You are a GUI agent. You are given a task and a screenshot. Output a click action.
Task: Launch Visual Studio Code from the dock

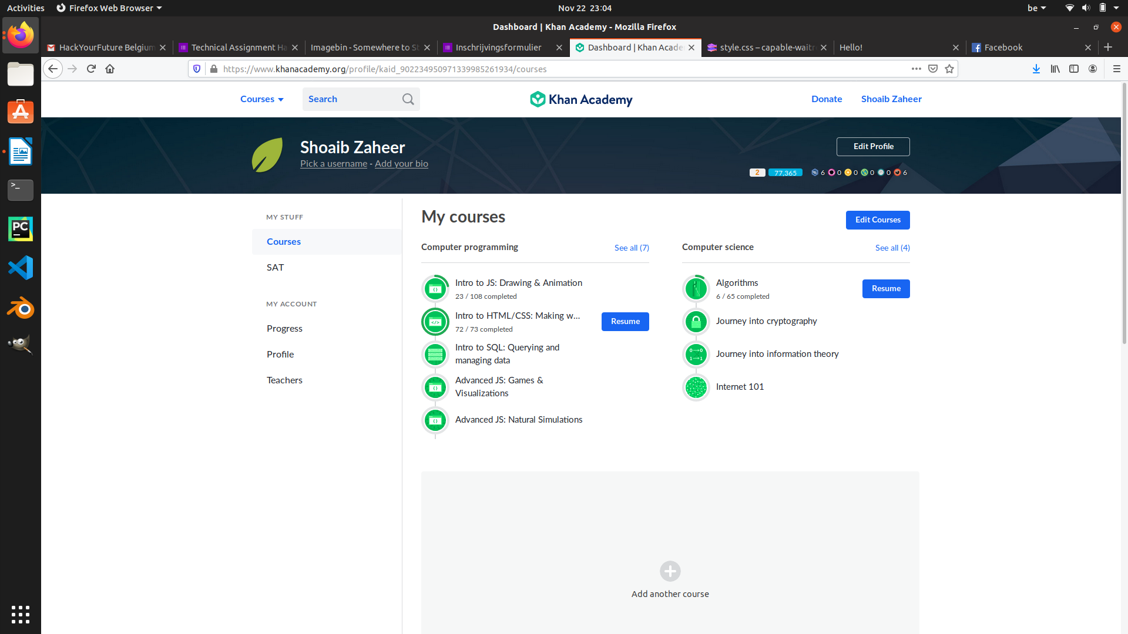coord(21,268)
